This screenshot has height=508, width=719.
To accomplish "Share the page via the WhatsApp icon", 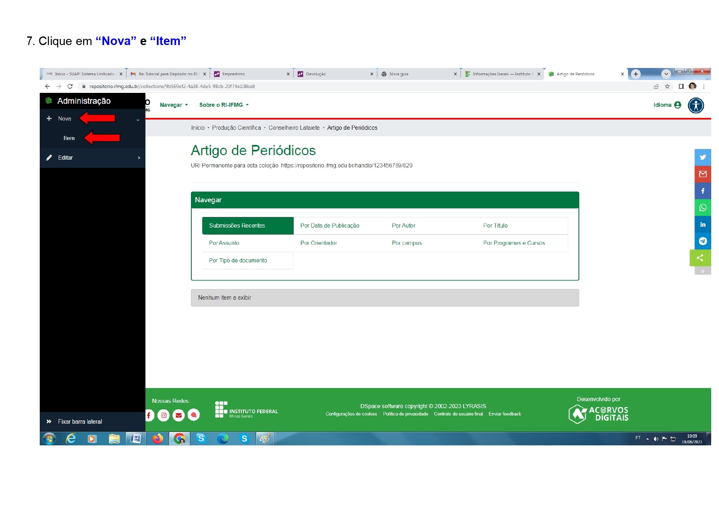I will [702, 208].
